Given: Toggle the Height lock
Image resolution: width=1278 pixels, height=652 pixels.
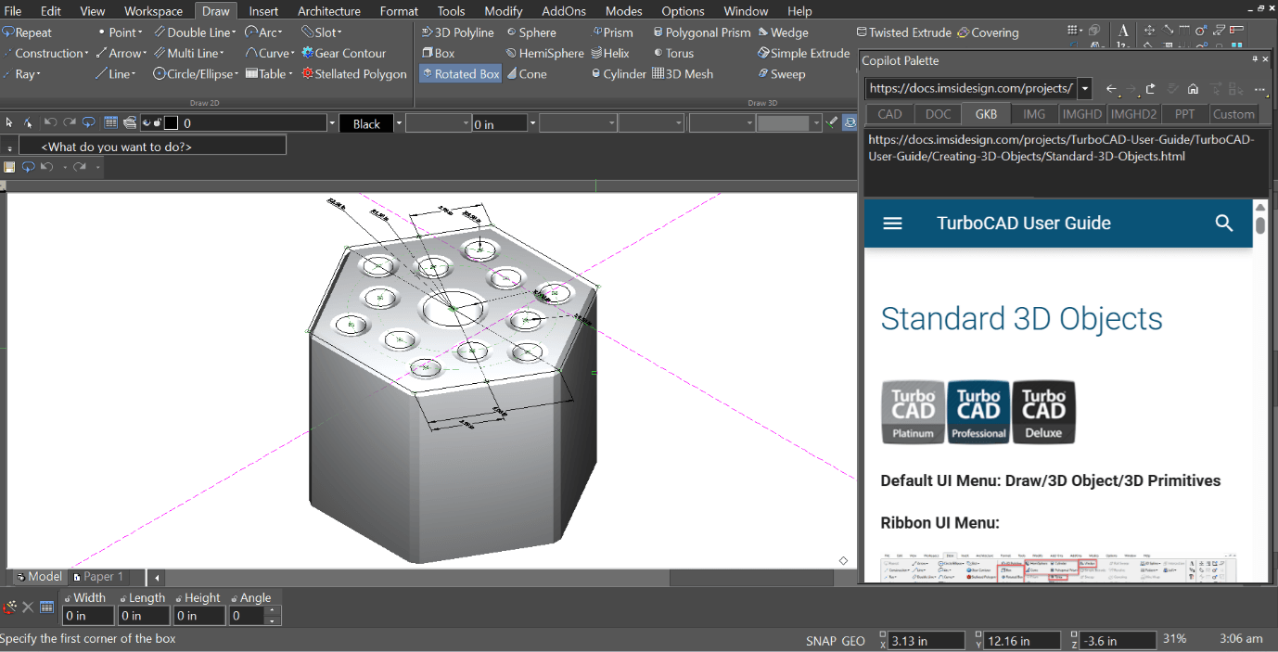Looking at the screenshot, I should click(179, 598).
